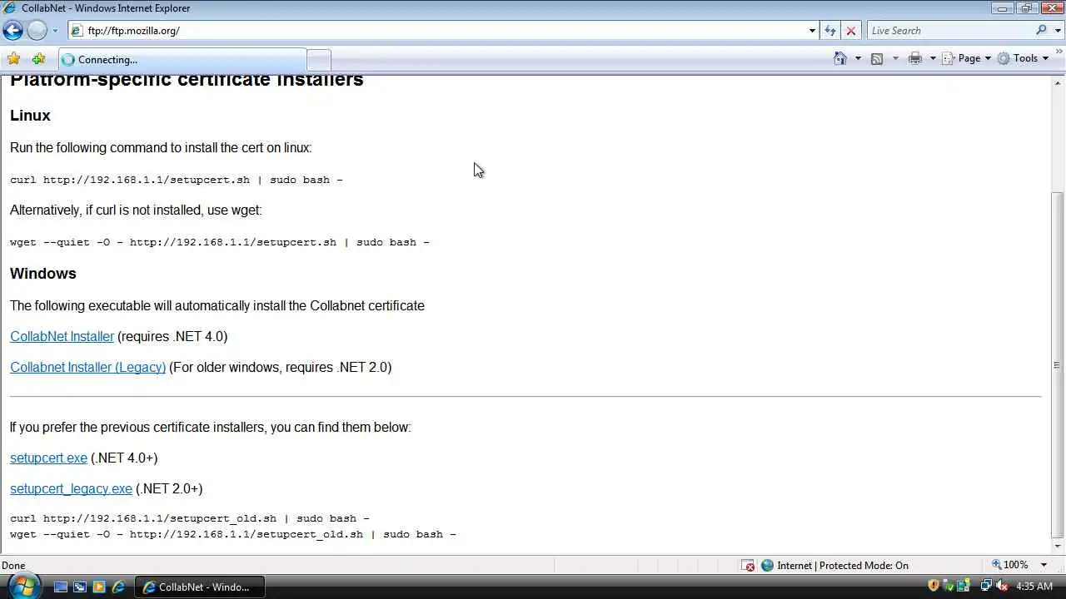Download setupcert_legacy.exe
The height and width of the screenshot is (599, 1066).
(x=71, y=488)
